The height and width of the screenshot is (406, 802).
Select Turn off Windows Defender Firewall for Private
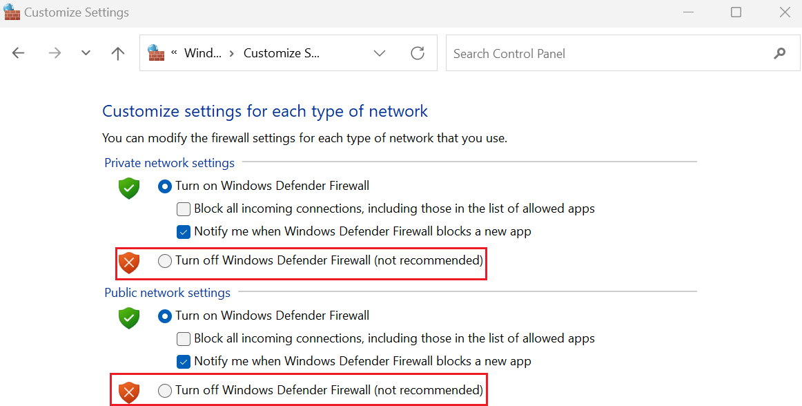tap(164, 261)
